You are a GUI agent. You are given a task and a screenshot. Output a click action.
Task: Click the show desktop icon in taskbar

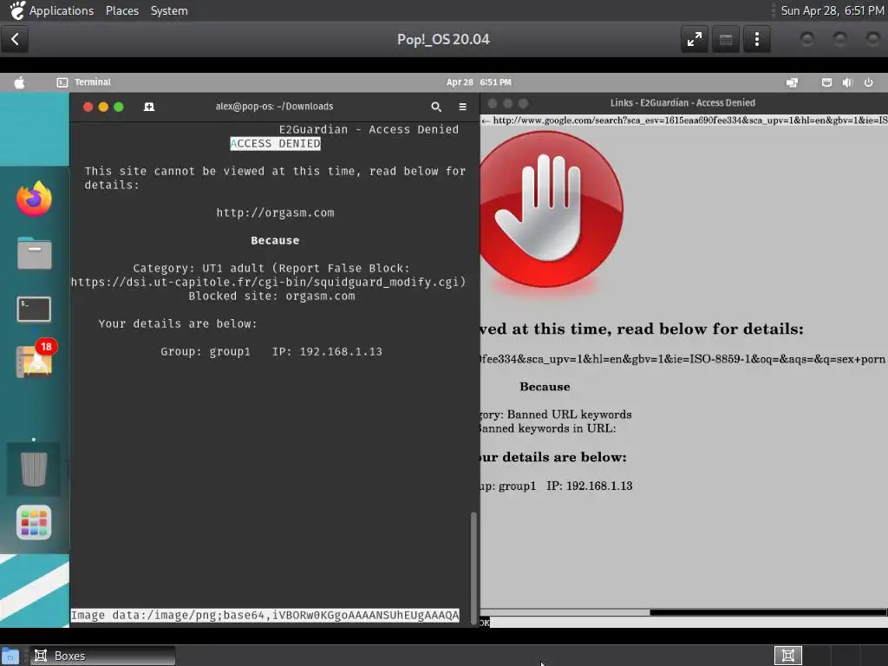(10, 656)
